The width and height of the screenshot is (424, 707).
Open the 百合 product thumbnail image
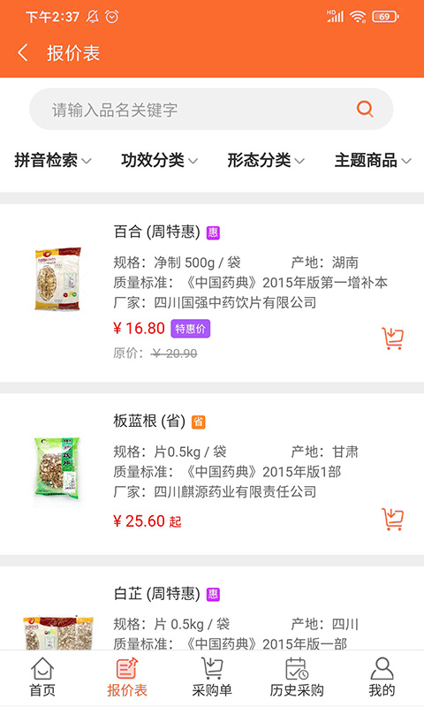pyautogui.click(x=57, y=278)
